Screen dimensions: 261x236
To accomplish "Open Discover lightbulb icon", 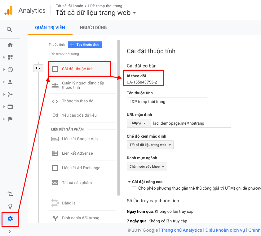I will (10, 206).
